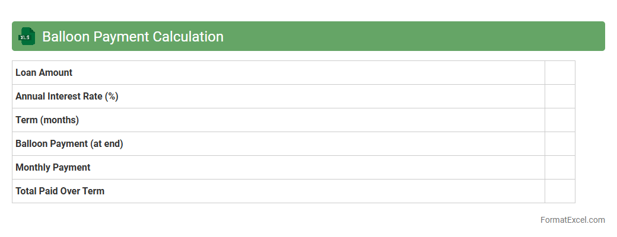Select the Annual Interest Rate label text
Image resolution: width=617 pixels, height=237 pixels.
pos(59,97)
